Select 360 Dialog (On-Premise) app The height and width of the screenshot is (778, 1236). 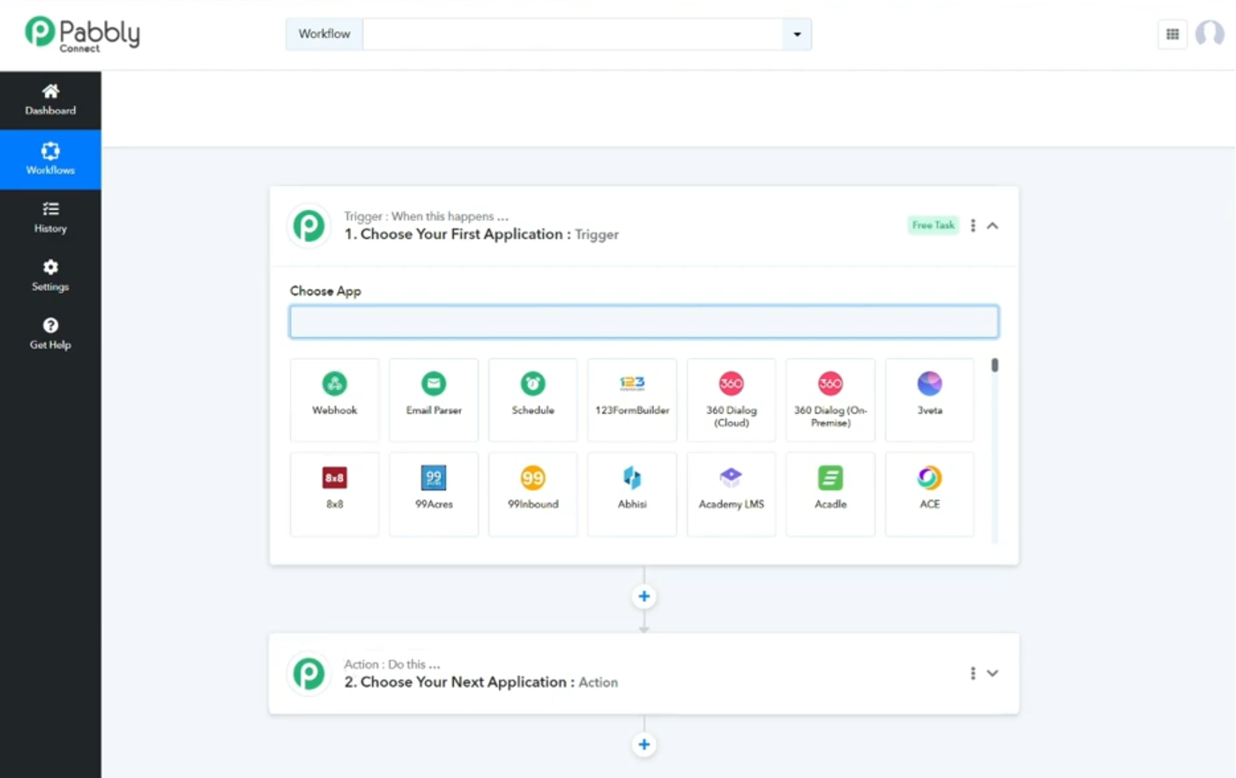[830, 400]
